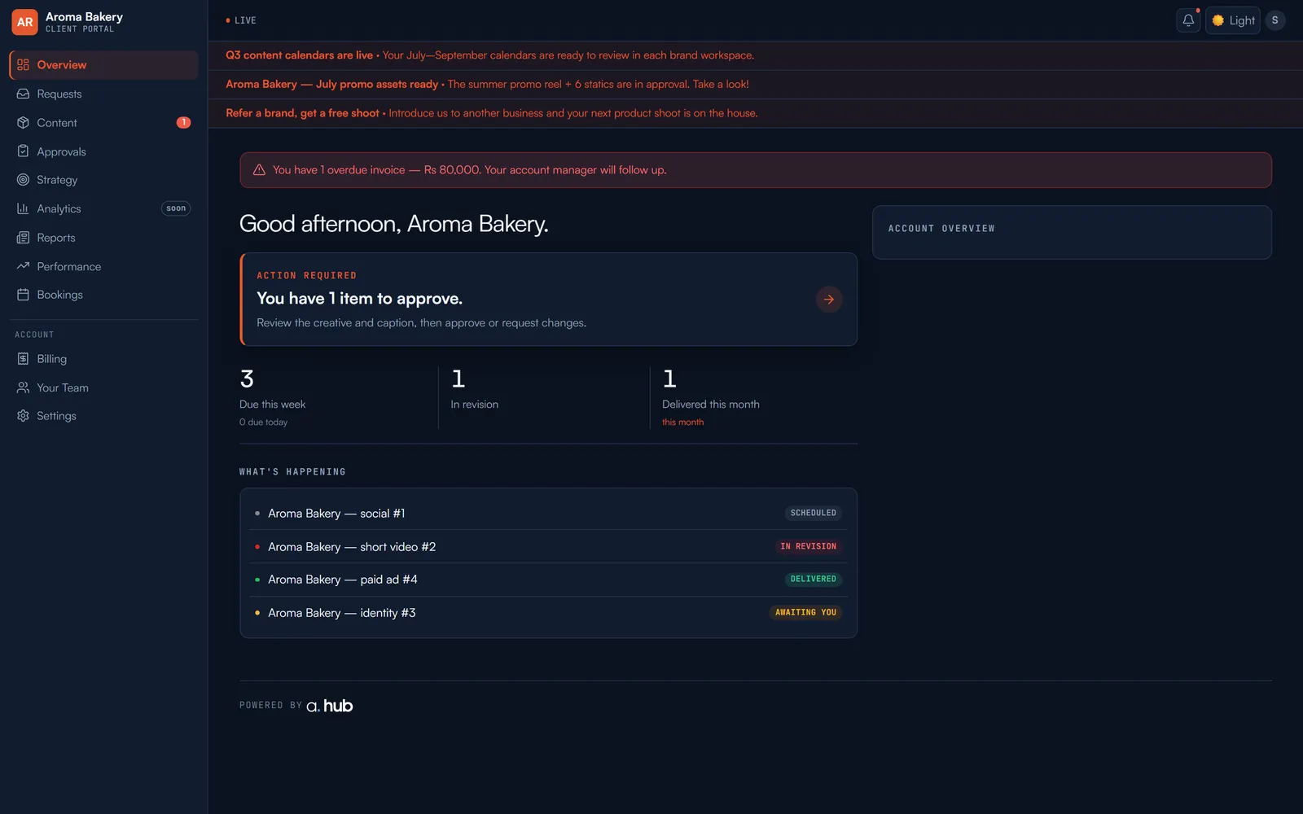Switch to Light theme

click(x=1233, y=20)
